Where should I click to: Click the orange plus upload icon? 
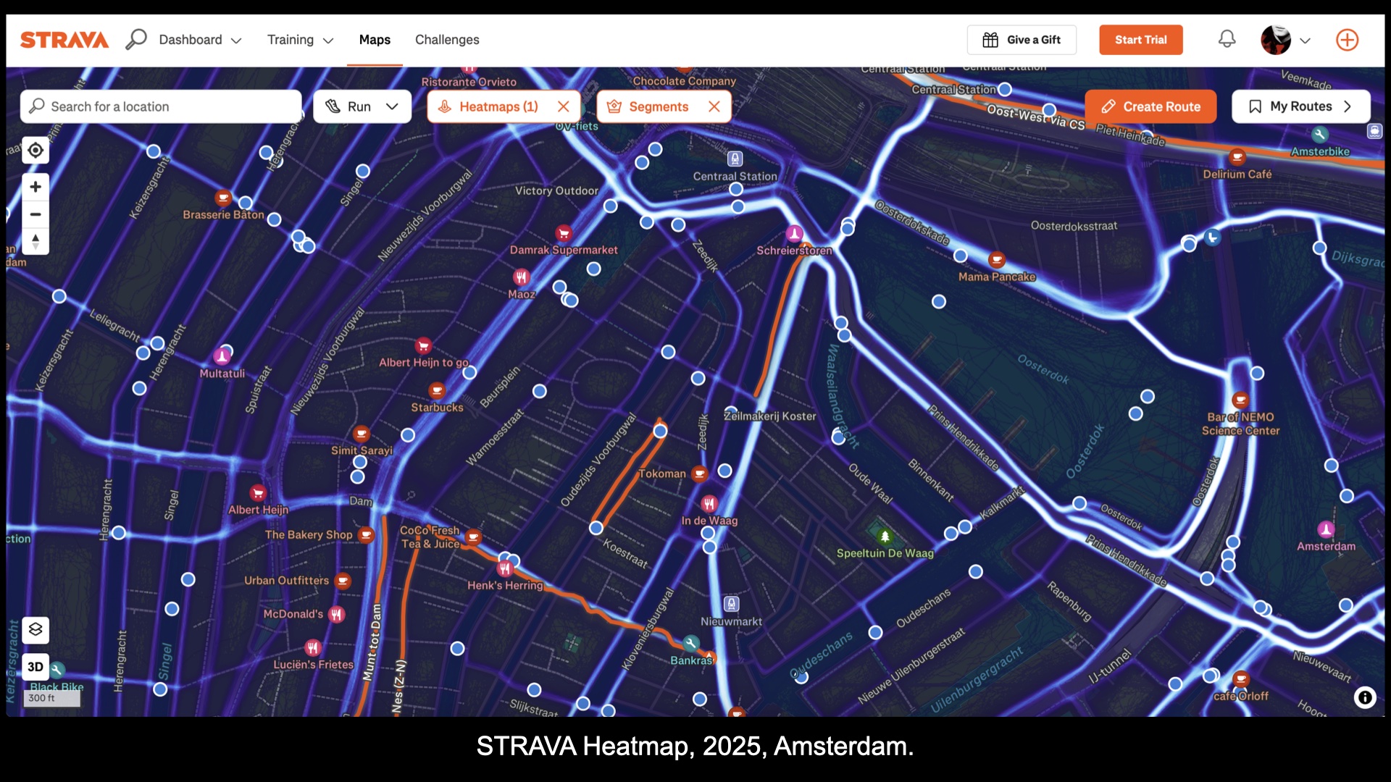pyautogui.click(x=1347, y=40)
